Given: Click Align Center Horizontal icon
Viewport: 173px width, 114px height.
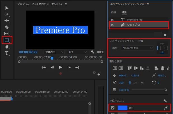Looking at the screenshot, I should coord(162,68).
